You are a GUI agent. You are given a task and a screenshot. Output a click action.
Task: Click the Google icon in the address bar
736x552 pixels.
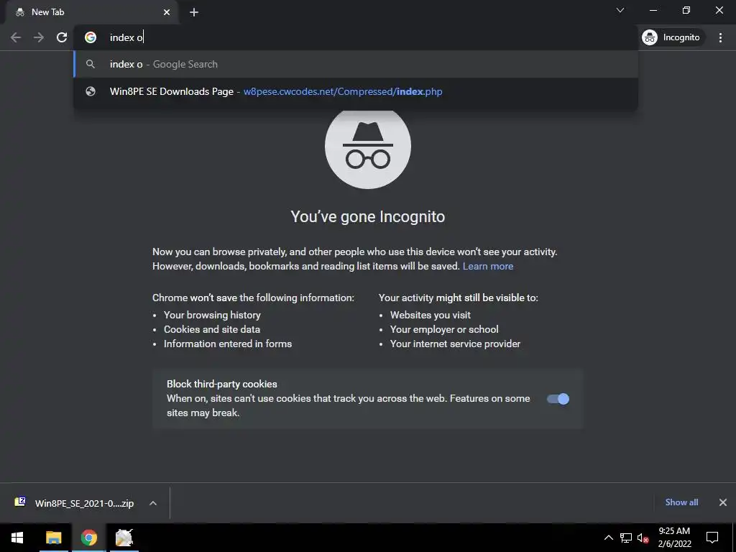(91, 37)
